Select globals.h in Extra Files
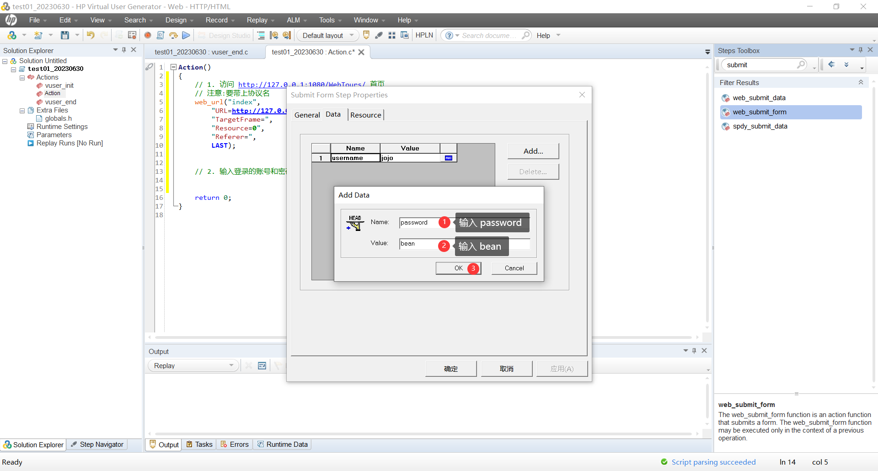 coord(59,118)
